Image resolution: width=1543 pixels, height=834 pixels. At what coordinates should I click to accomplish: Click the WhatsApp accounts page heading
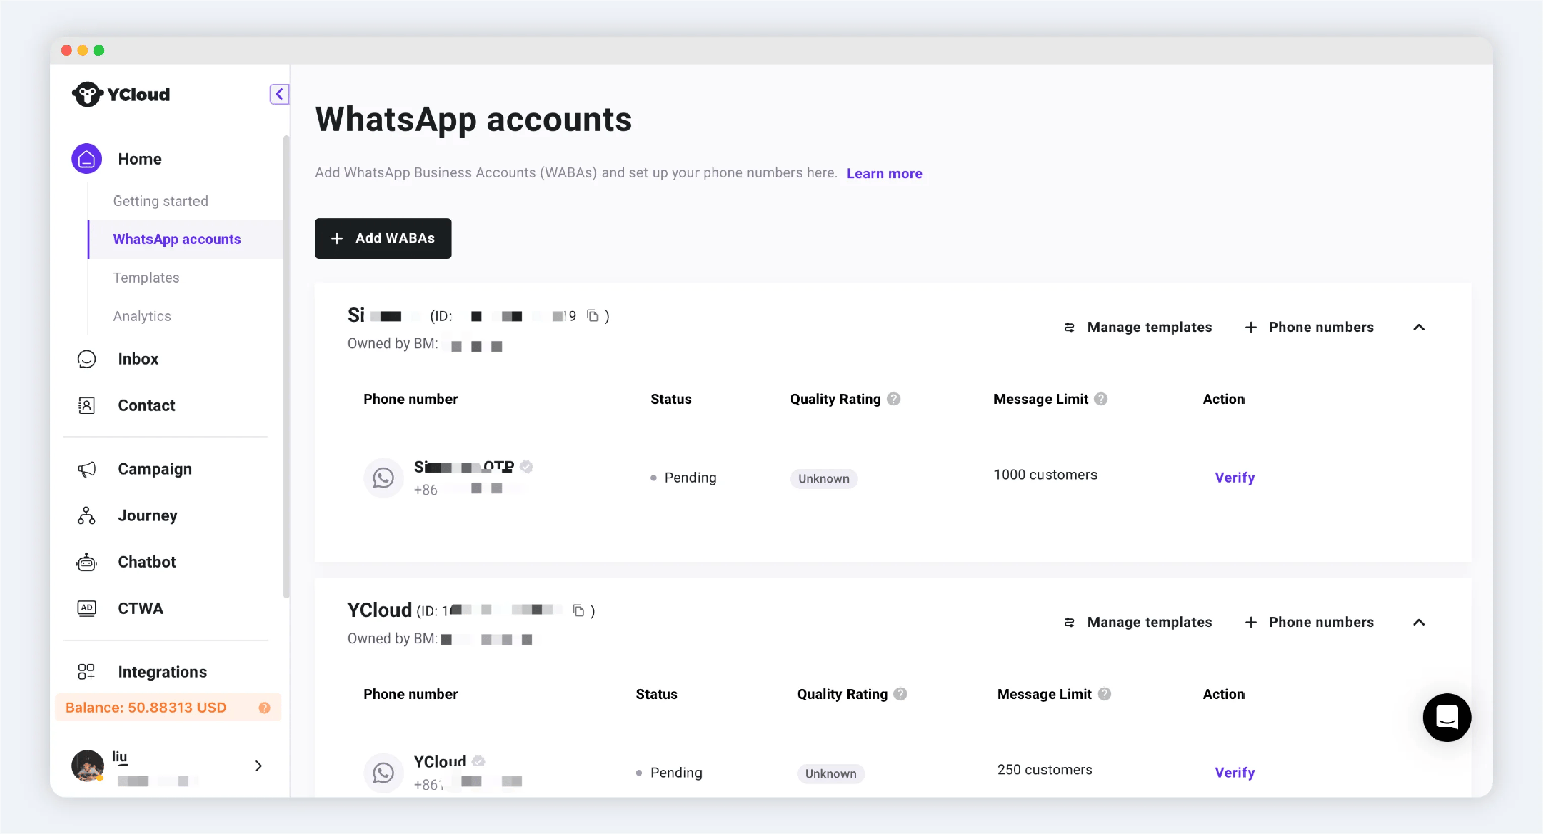tap(474, 119)
